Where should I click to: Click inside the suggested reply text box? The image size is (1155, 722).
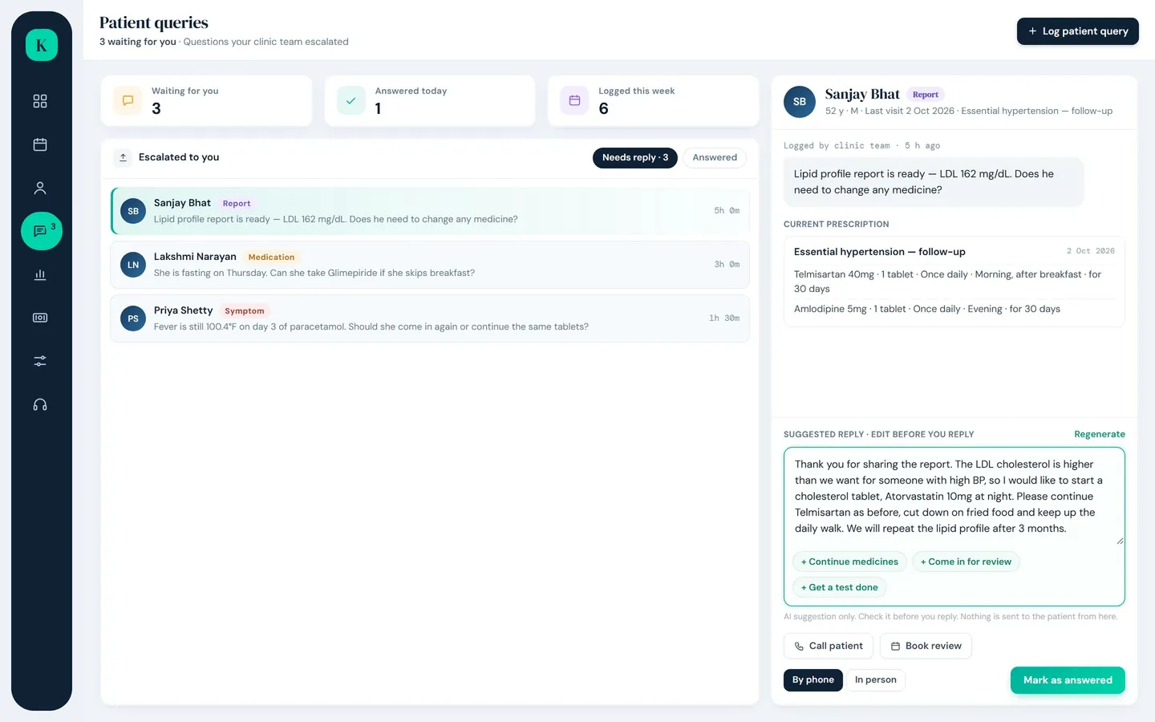[954, 497]
